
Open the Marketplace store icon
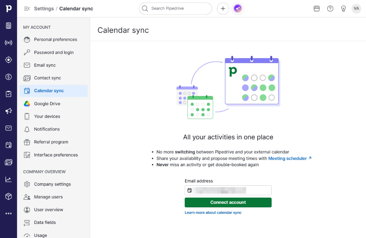pyautogui.click(x=317, y=9)
